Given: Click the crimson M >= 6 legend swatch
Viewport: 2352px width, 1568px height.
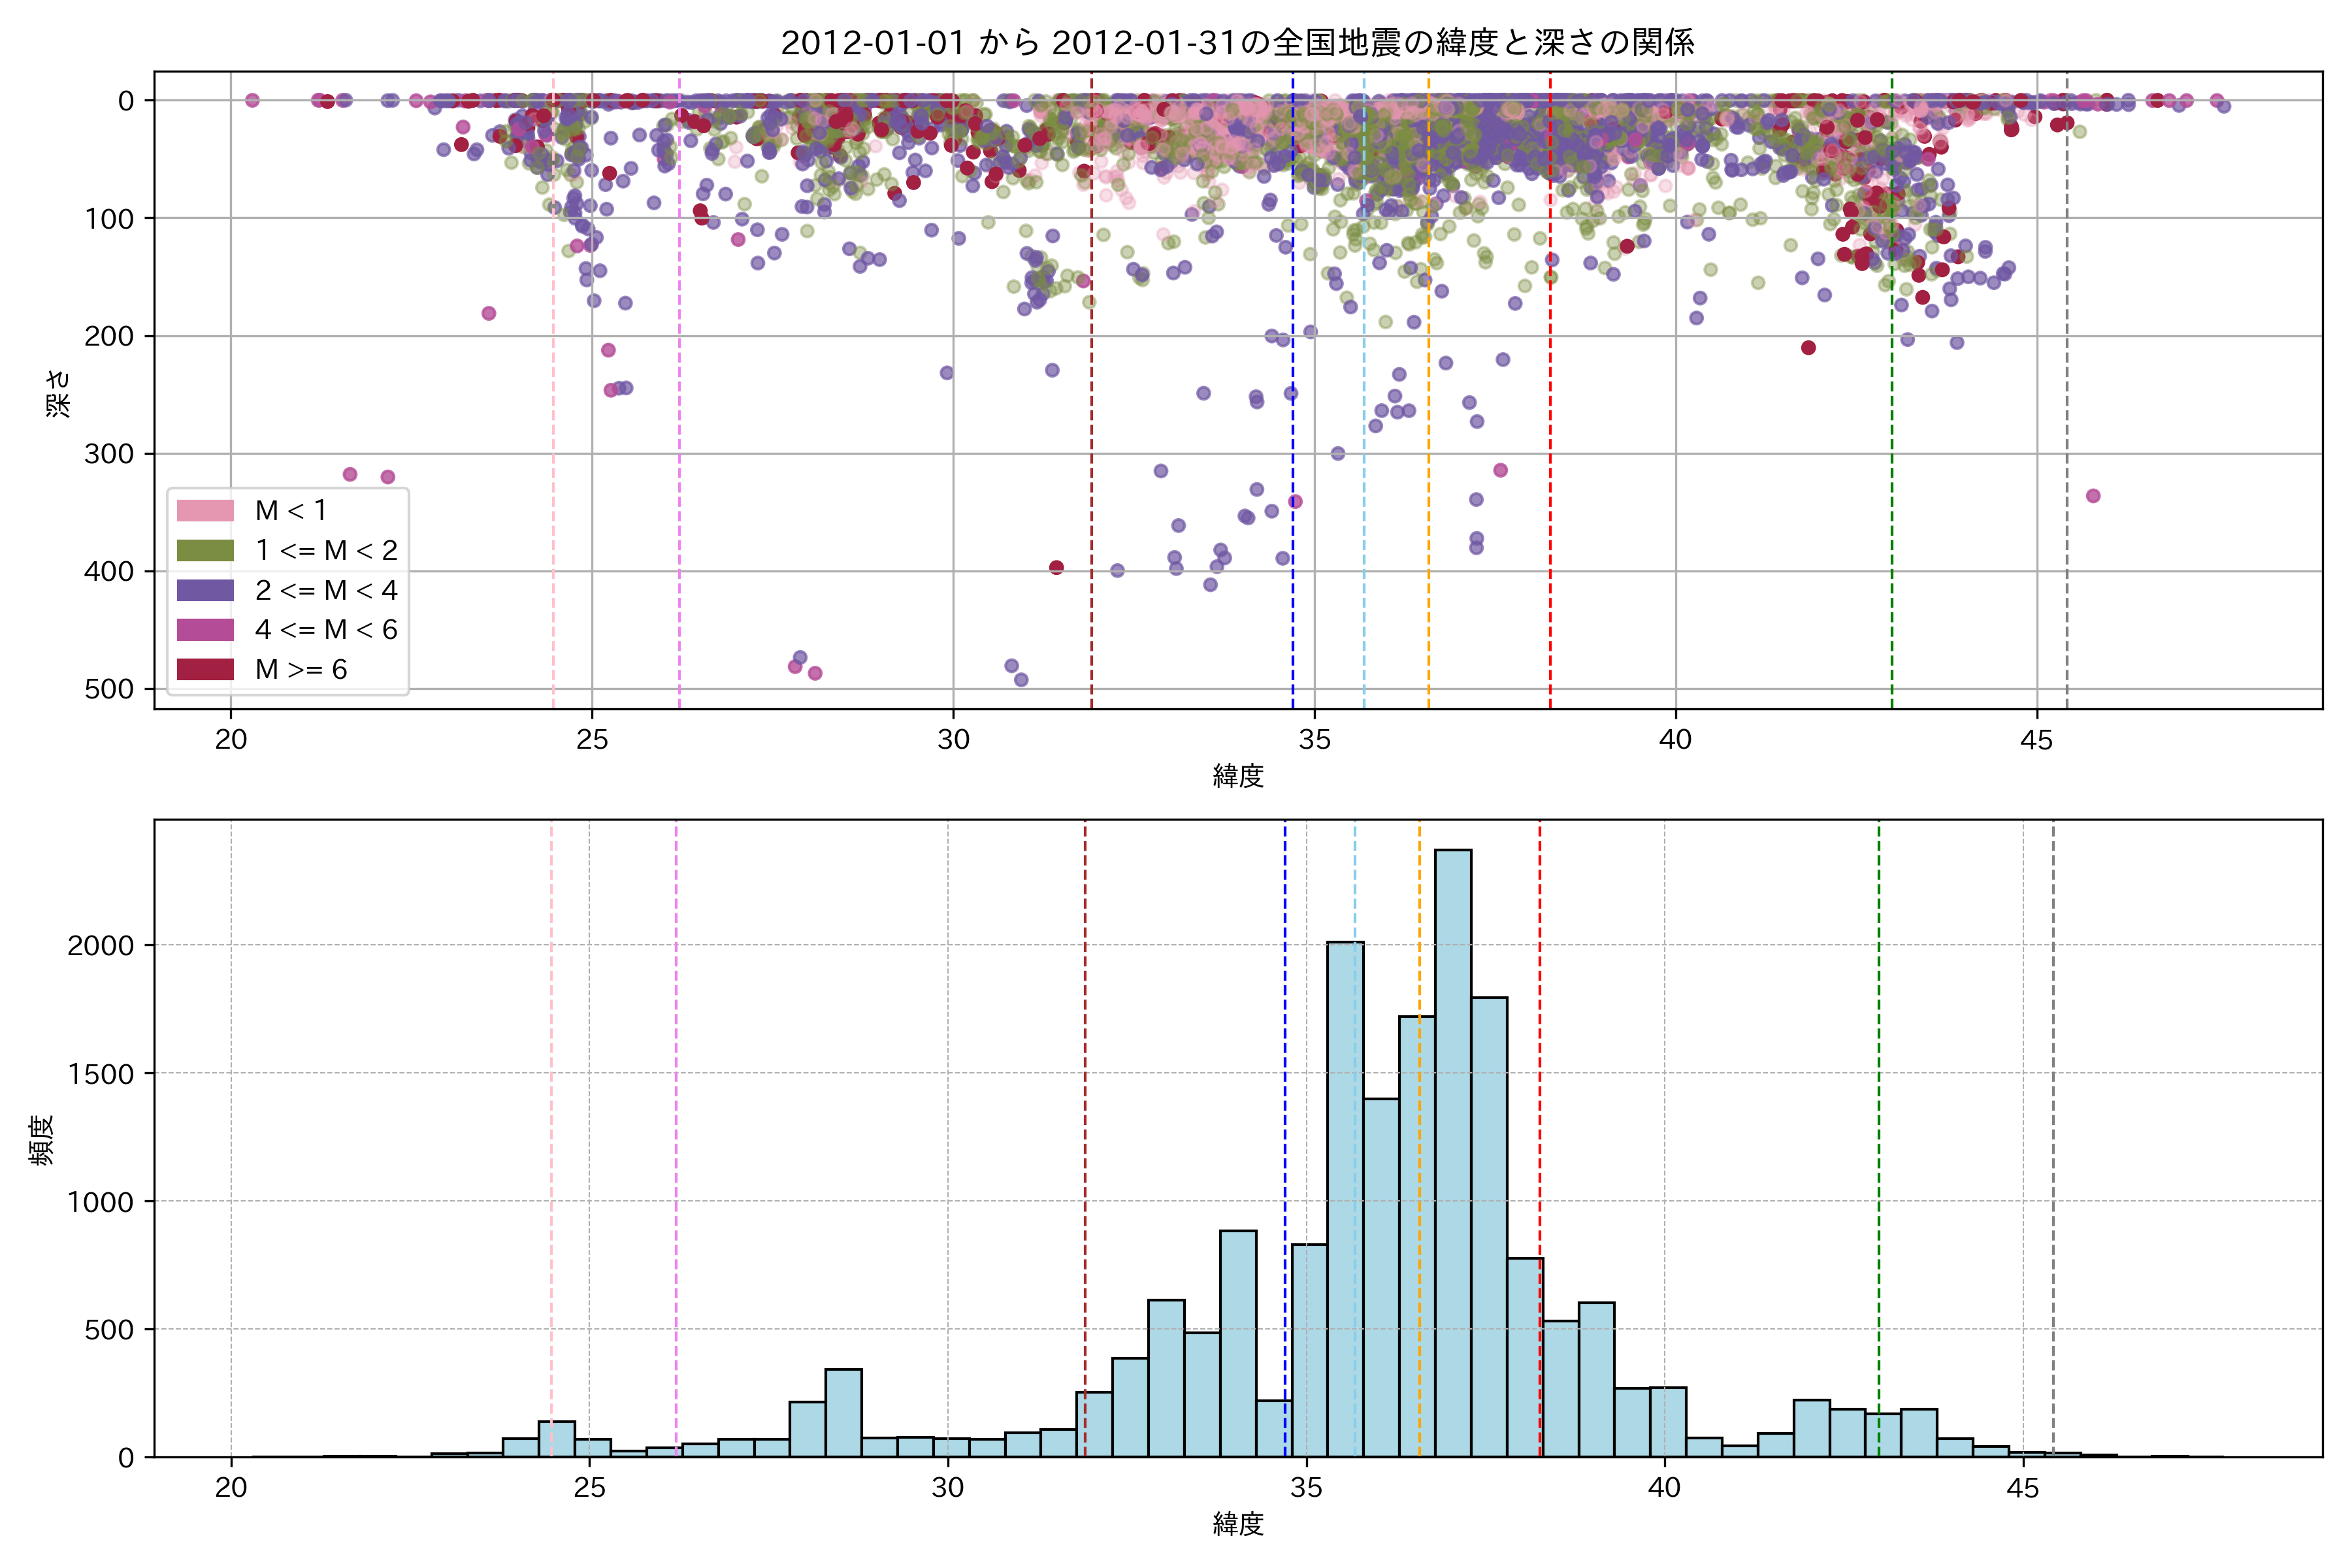Looking at the screenshot, I should coord(205,669).
